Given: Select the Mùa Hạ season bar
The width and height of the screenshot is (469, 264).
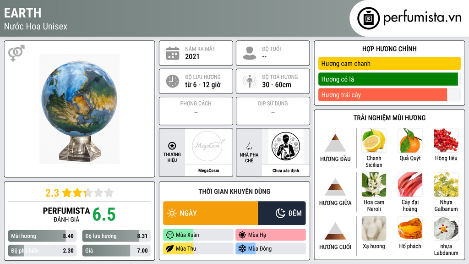Looking at the screenshot, I should 270,235.
